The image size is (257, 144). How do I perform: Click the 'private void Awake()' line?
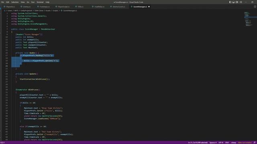pyautogui.click(x=27, y=53)
